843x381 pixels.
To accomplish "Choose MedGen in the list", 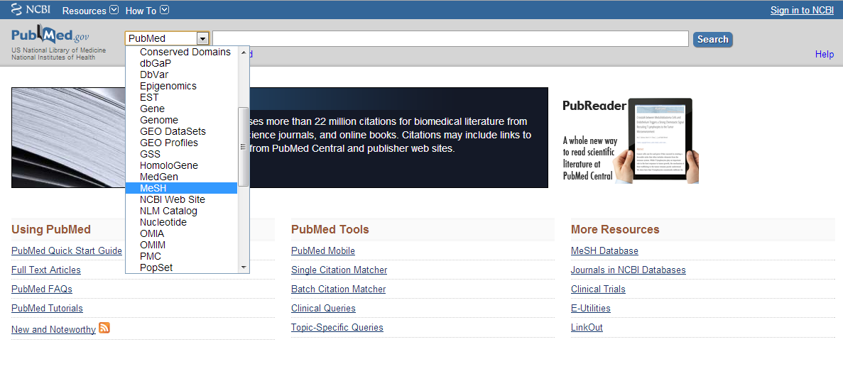I will pyautogui.click(x=158, y=177).
